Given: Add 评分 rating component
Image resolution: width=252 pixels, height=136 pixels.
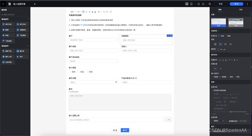Looking at the screenshot, I should [x=22, y=57].
